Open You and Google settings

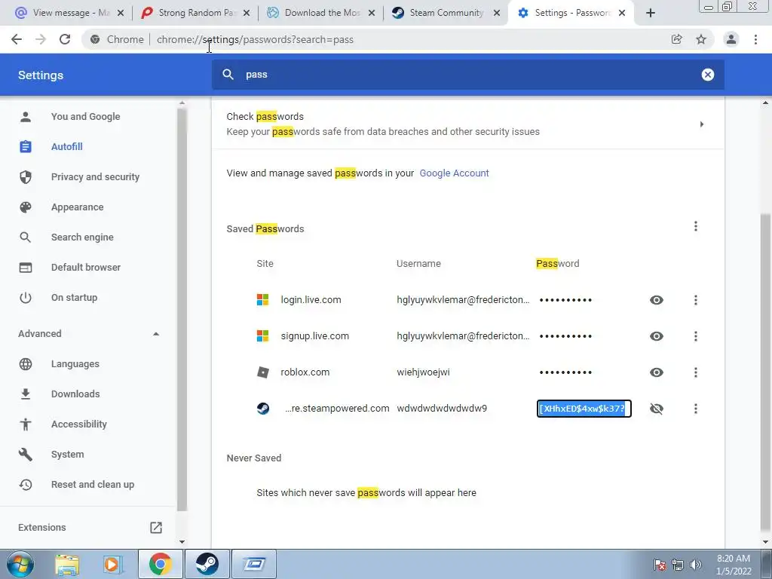[86, 117]
